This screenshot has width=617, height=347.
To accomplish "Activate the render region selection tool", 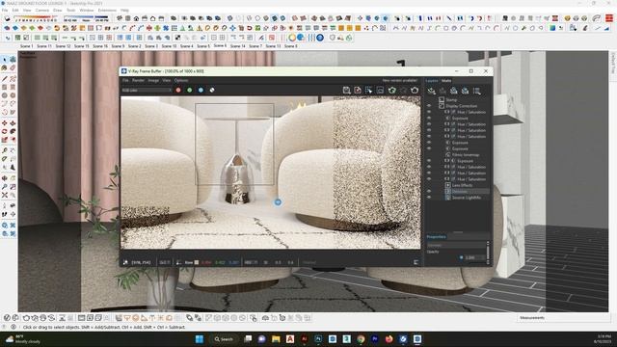I will [368, 90].
